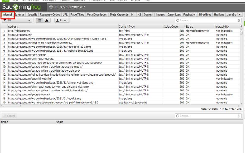Click the upper search magnifier icon

(x=178, y=20)
